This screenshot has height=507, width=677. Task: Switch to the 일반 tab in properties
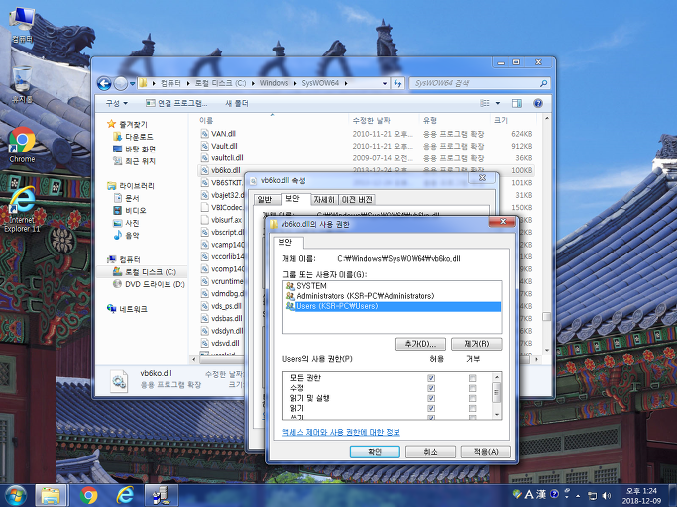click(265, 199)
